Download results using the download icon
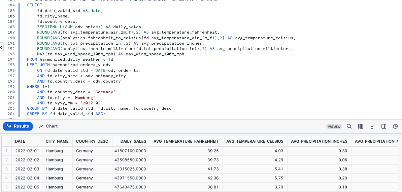Image resolution: width=402 pixels, height=192 pixels. [x=372, y=126]
